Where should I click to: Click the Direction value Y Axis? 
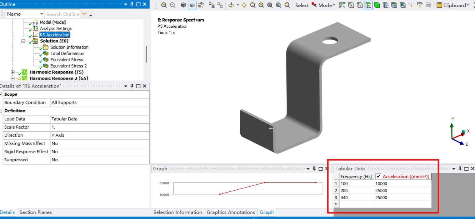100,135
